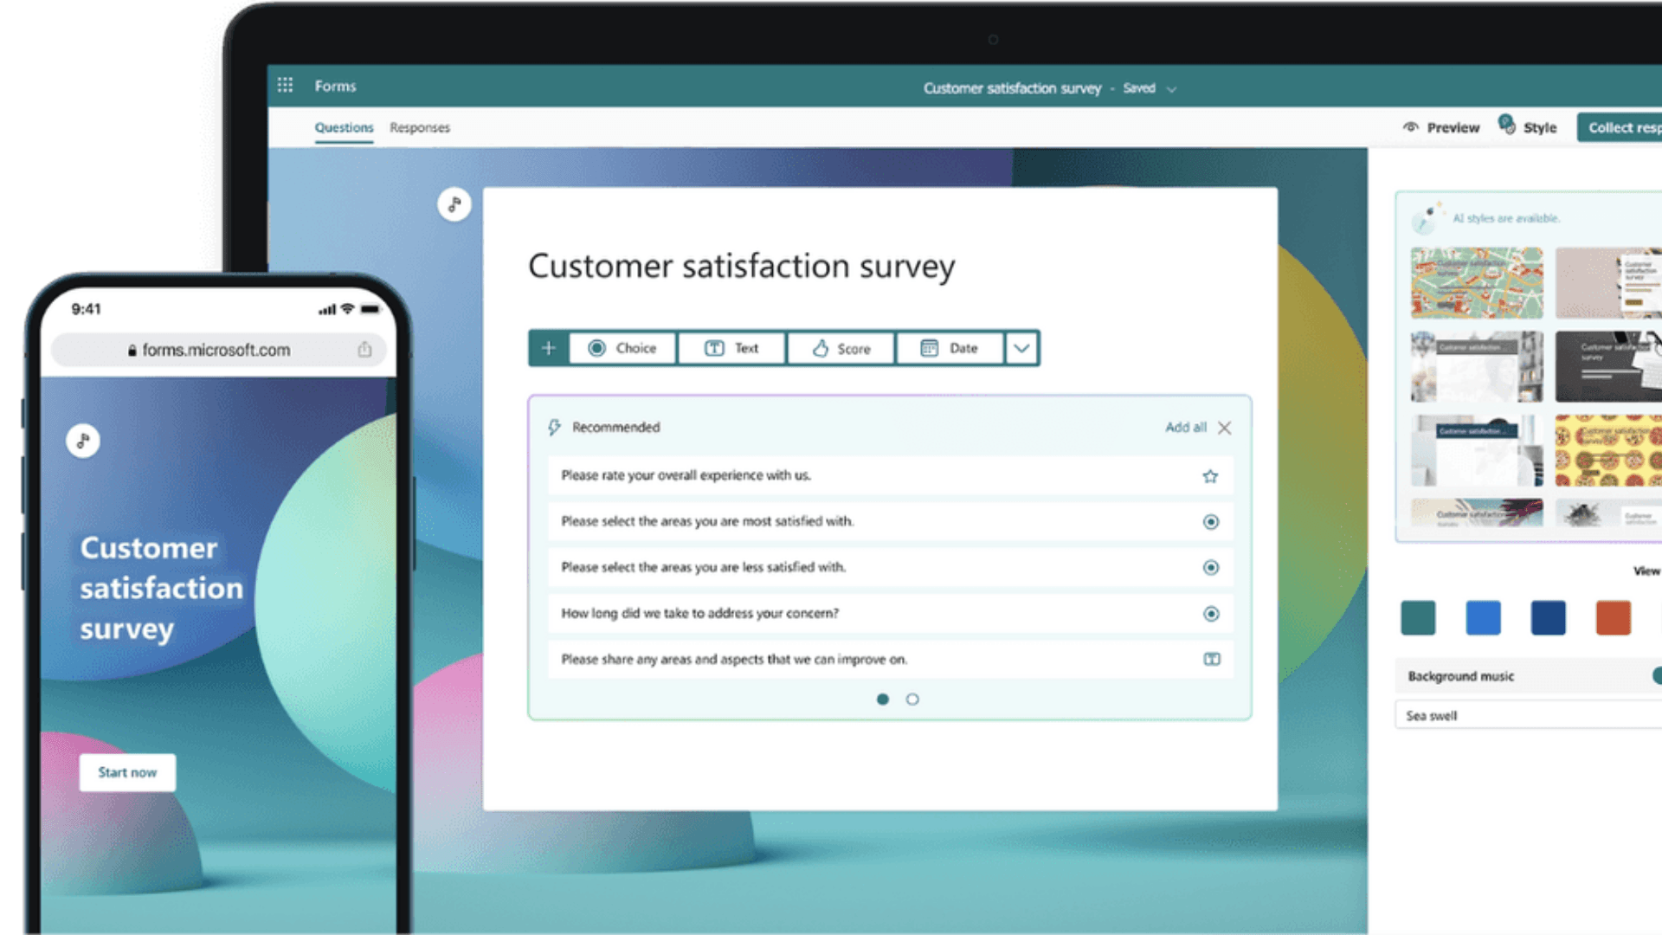Image resolution: width=1662 pixels, height=935 pixels.
Task: Click the music note icon beside the form
Action: pyautogui.click(x=454, y=204)
